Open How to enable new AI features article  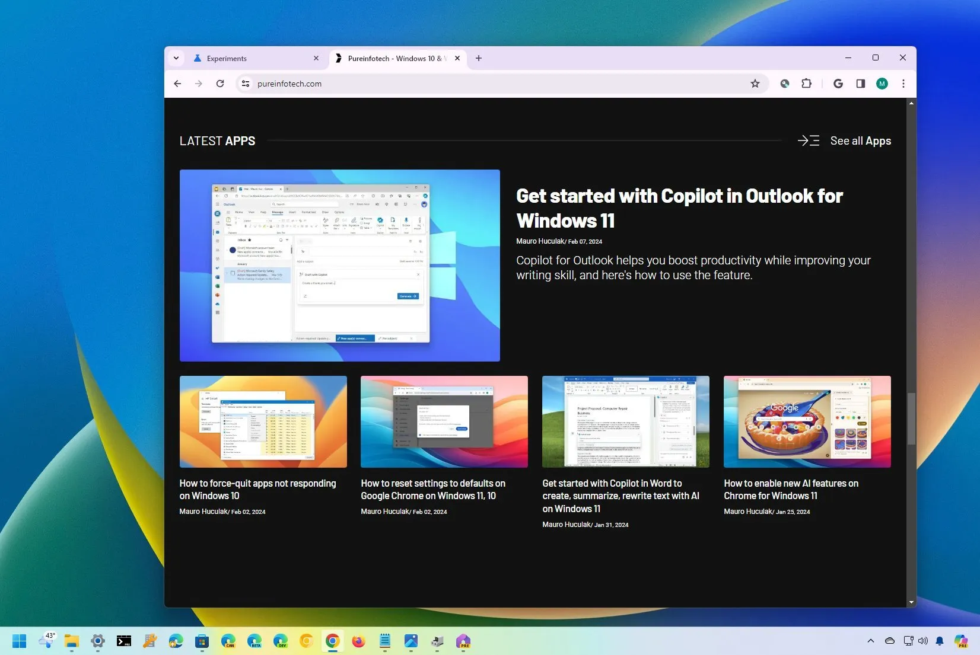[x=791, y=490]
